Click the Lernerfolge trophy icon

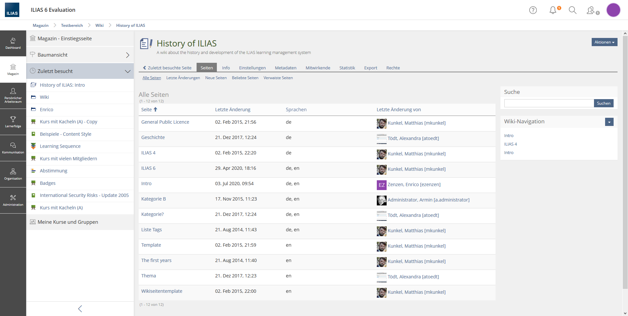(x=13, y=119)
